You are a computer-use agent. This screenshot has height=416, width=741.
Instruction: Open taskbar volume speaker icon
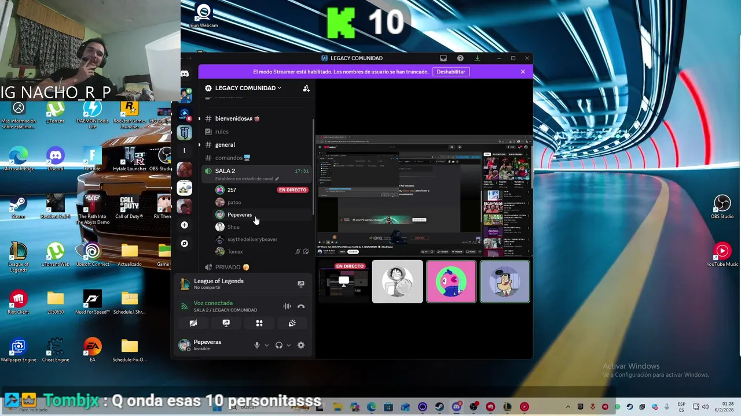click(x=706, y=407)
